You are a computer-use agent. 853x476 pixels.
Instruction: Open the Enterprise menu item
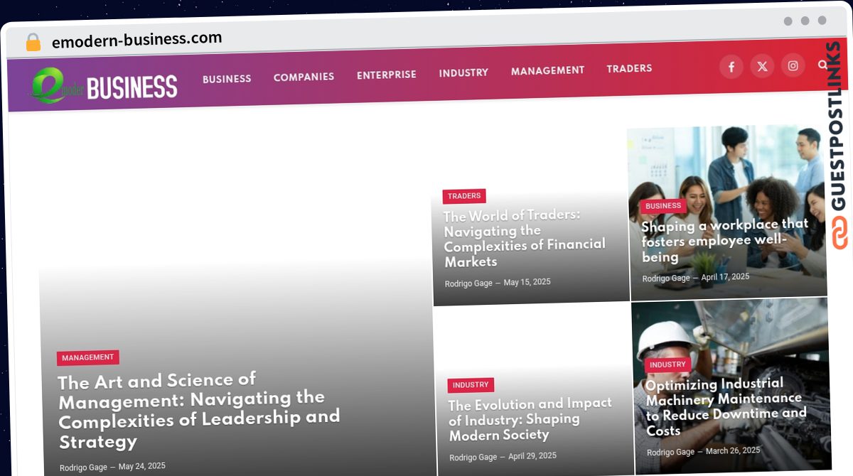tap(387, 75)
